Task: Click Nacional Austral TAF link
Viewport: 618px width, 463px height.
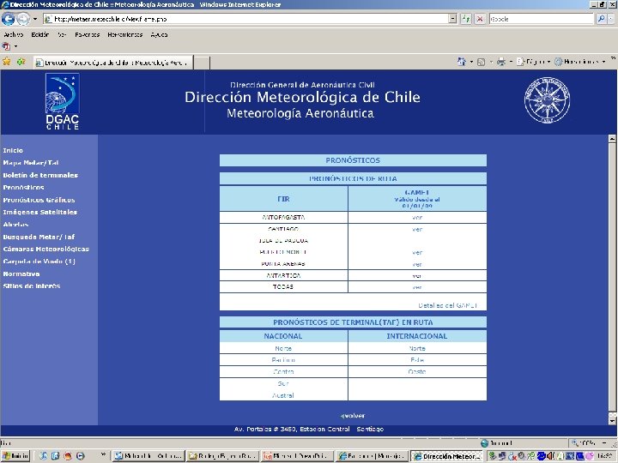Action: [x=283, y=395]
